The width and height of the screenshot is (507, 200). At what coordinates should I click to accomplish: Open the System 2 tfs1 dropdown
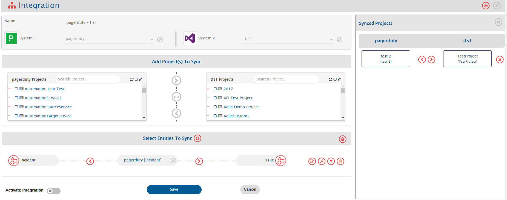click(331, 40)
